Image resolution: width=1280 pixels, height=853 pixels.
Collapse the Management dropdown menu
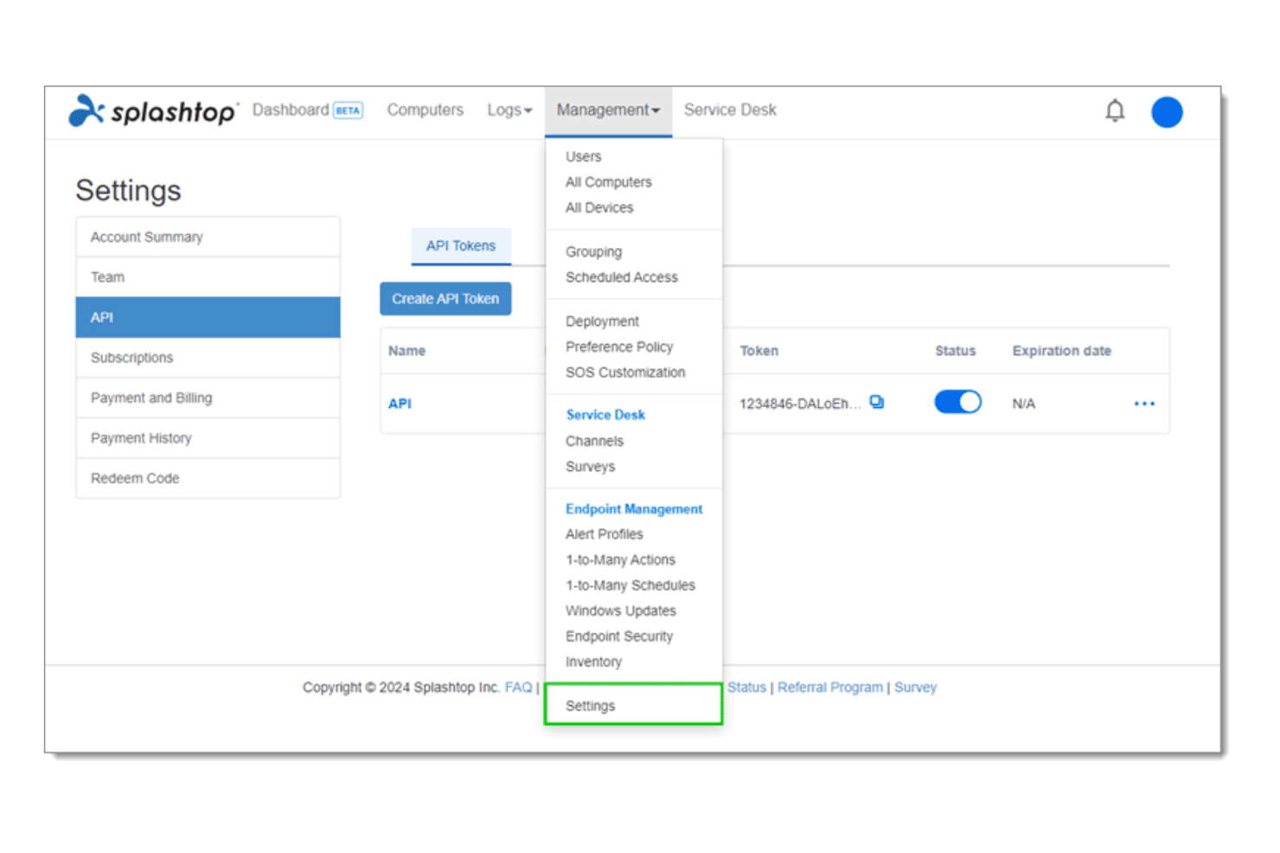pos(608,111)
